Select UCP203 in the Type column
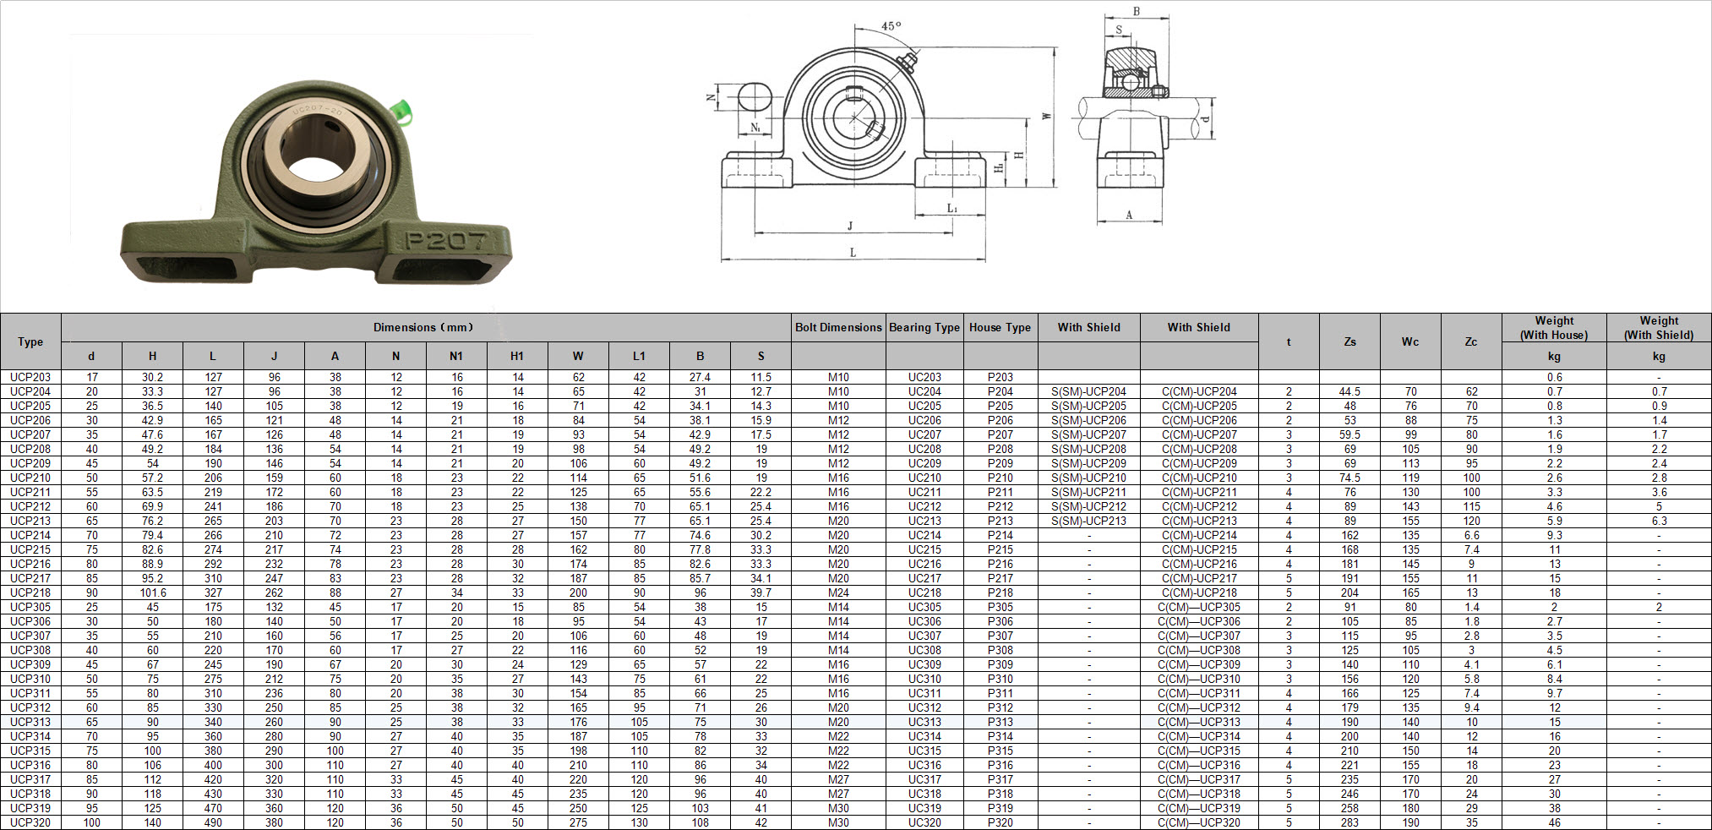 30,377
